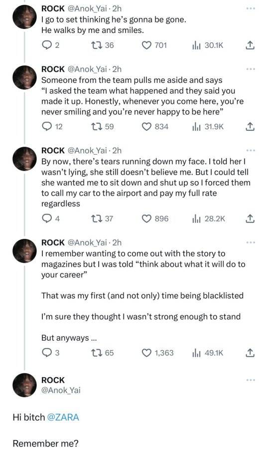This screenshot has height=449, width=269.
Task: Open ROCK profile name on the first tweet
Action: pyautogui.click(x=53, y=8)
